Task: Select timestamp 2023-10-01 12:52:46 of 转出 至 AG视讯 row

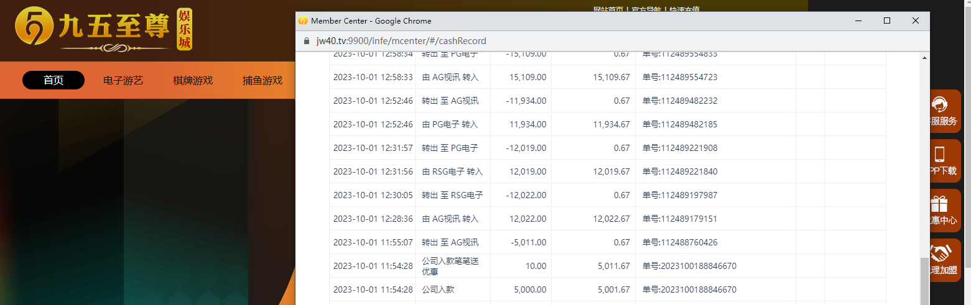Action: [373, 101]
